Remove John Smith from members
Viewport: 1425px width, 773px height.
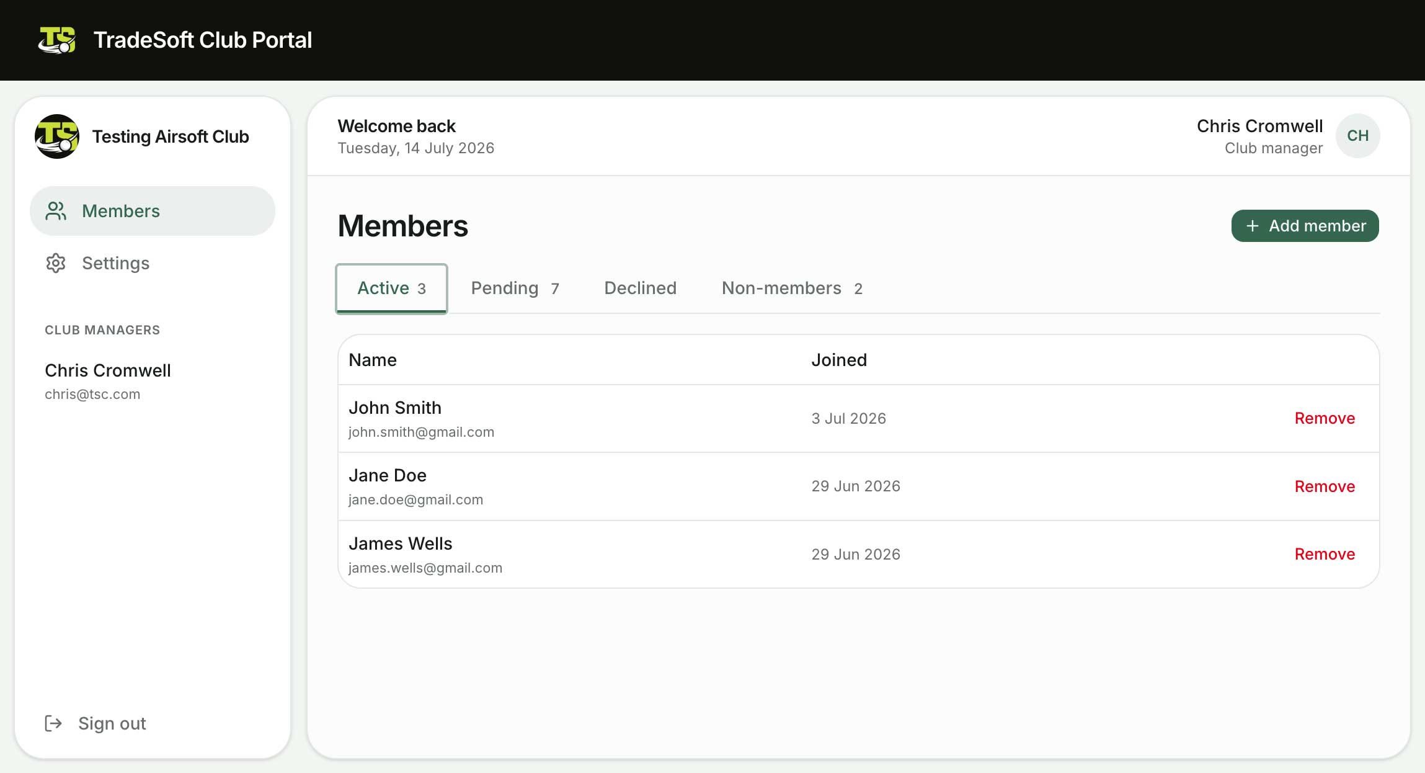tap(1325, 419)
